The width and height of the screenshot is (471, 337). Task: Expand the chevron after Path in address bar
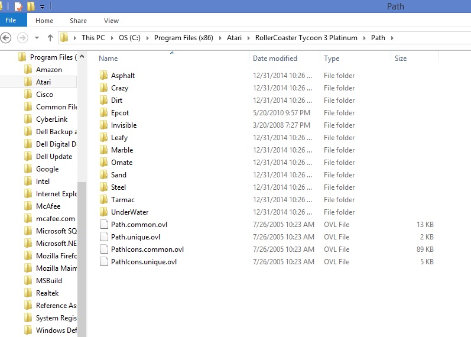pos(392,38)
